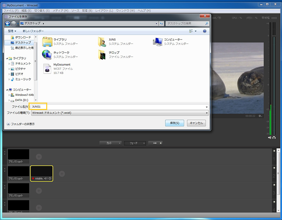
Task: Open the address bar history dropdown
Action: click(x=156, y=24)
